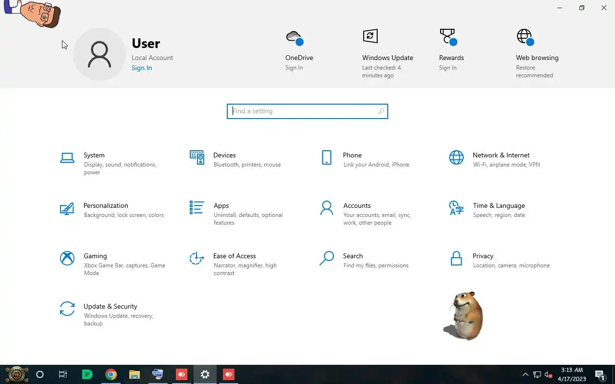615x384 pixels.
Task: Click "Background, lock screen, colors" text
Action: tap(124, 215)
